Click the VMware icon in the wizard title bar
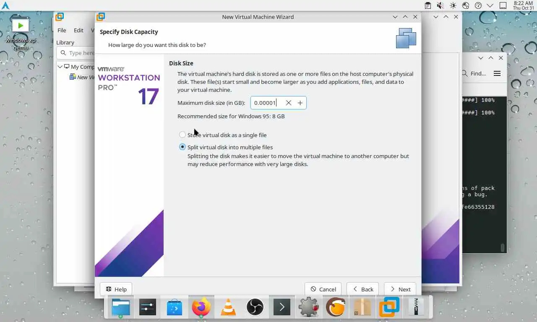Image resolution: width=537 pixels, height=322 pixels. 100,17
